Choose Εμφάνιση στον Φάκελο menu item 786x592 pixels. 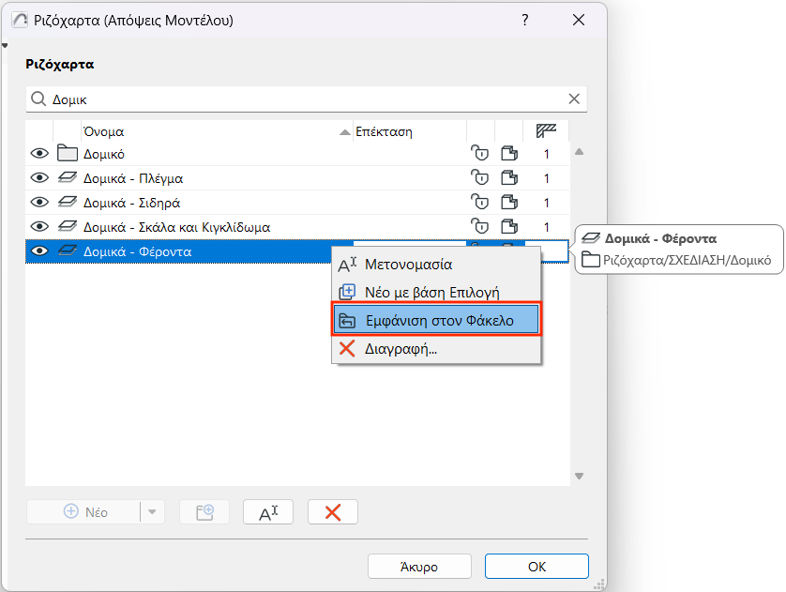(x=436, y=320)
